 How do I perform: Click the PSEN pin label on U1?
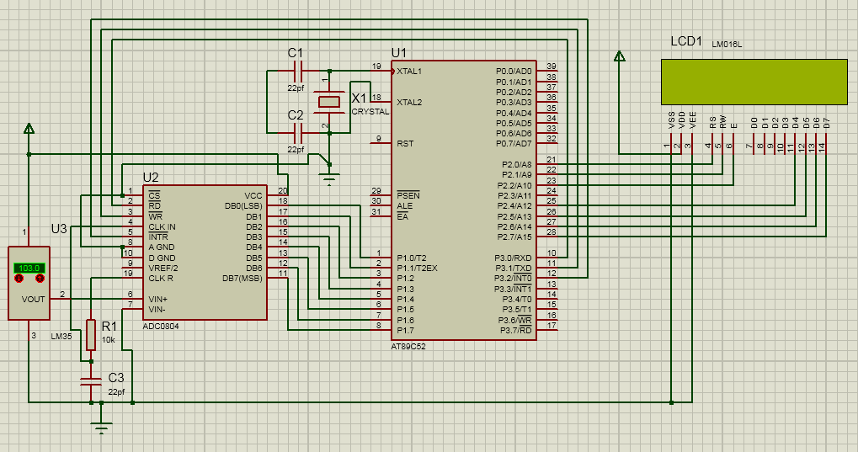(408, 195)
